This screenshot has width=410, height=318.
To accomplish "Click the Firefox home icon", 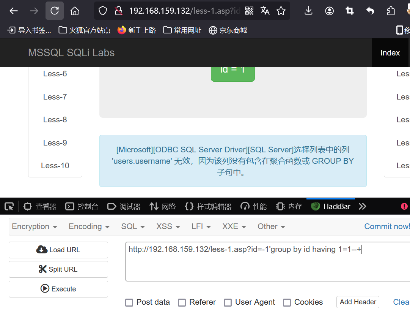I will point(74,11).
